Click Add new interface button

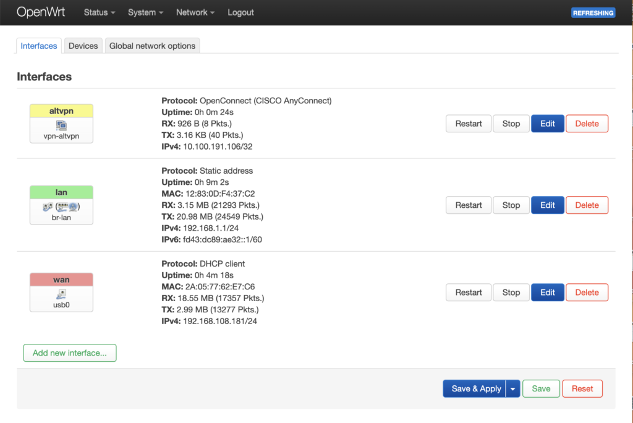70,353
